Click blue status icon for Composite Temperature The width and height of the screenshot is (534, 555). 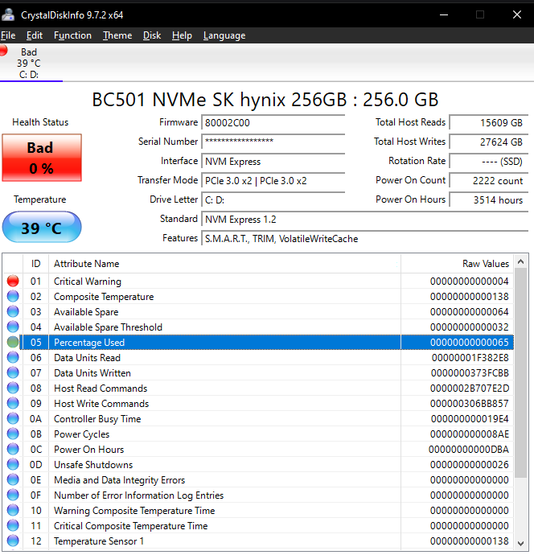(13, 296)
